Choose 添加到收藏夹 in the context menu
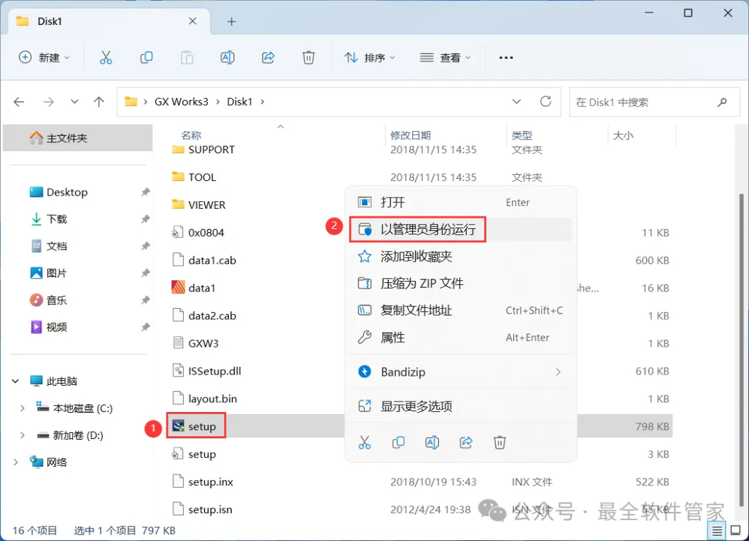 click(461, 257)
